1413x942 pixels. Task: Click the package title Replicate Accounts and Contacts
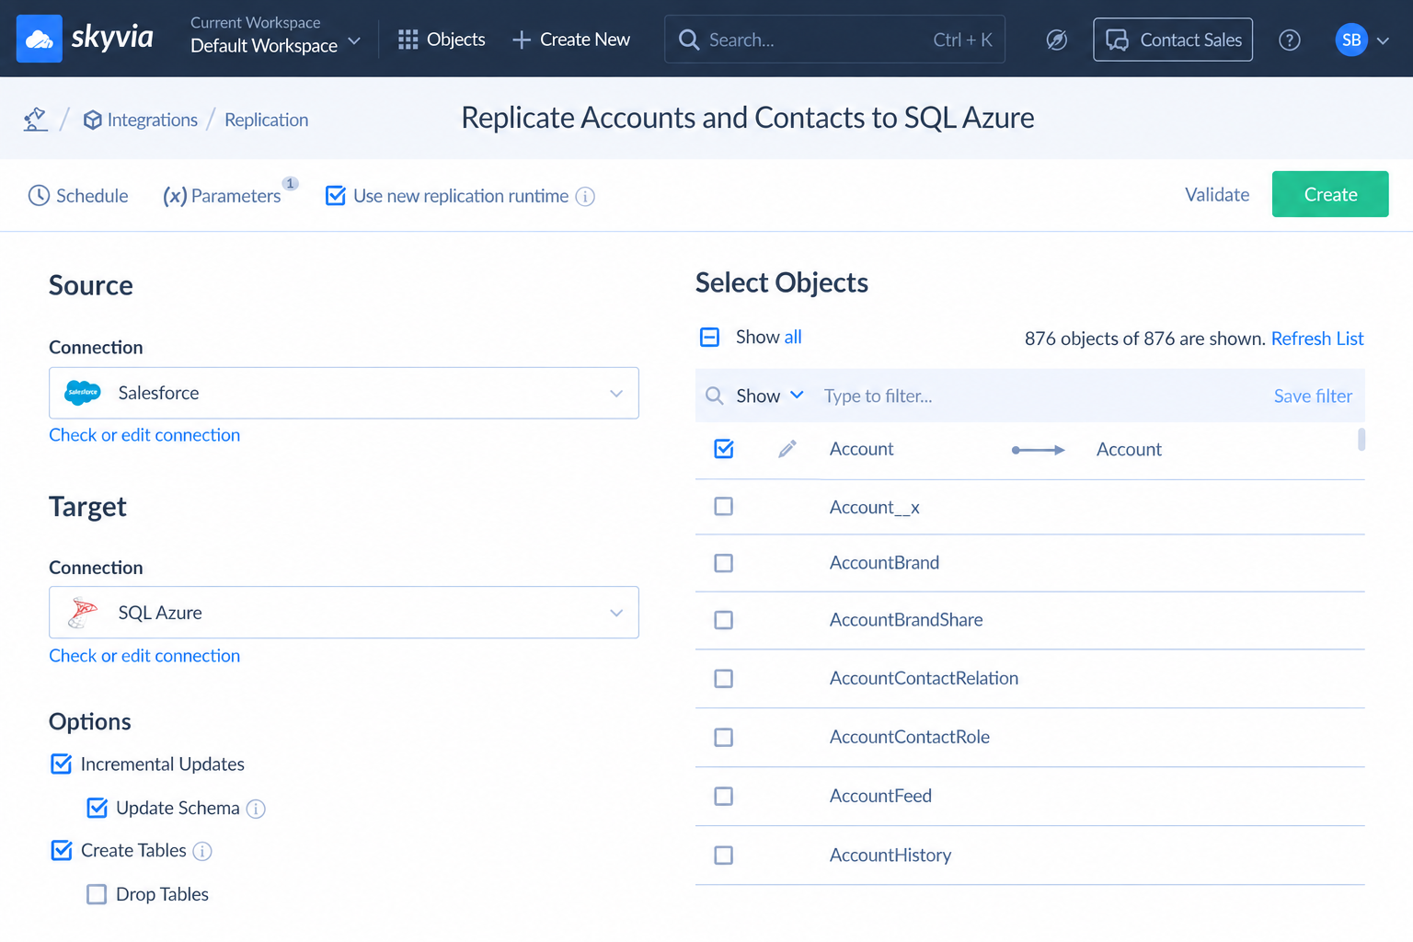(x=748, y=118)
